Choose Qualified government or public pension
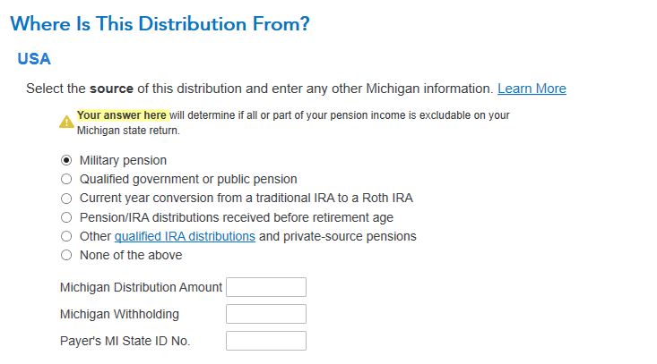657x364 pixels. pyautogui.click(x=66, y=180)
